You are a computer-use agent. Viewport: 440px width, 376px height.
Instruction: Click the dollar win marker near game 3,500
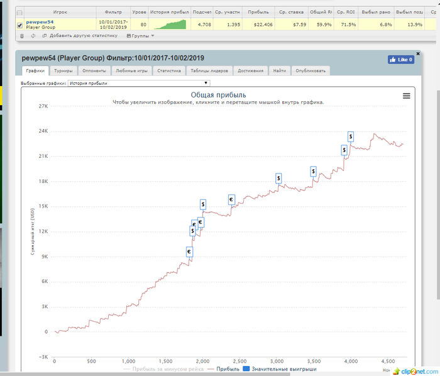coord(313,171)
